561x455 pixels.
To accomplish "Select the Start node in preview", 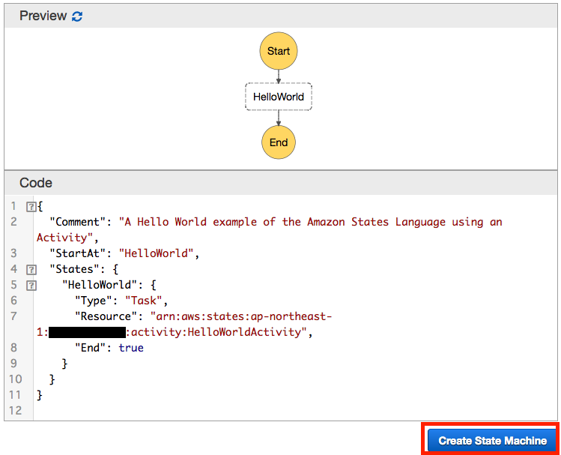I will 279,51.
